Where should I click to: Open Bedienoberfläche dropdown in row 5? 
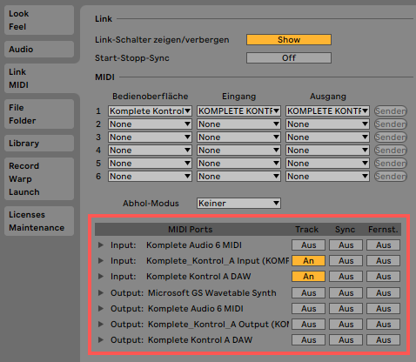[150, 164]
